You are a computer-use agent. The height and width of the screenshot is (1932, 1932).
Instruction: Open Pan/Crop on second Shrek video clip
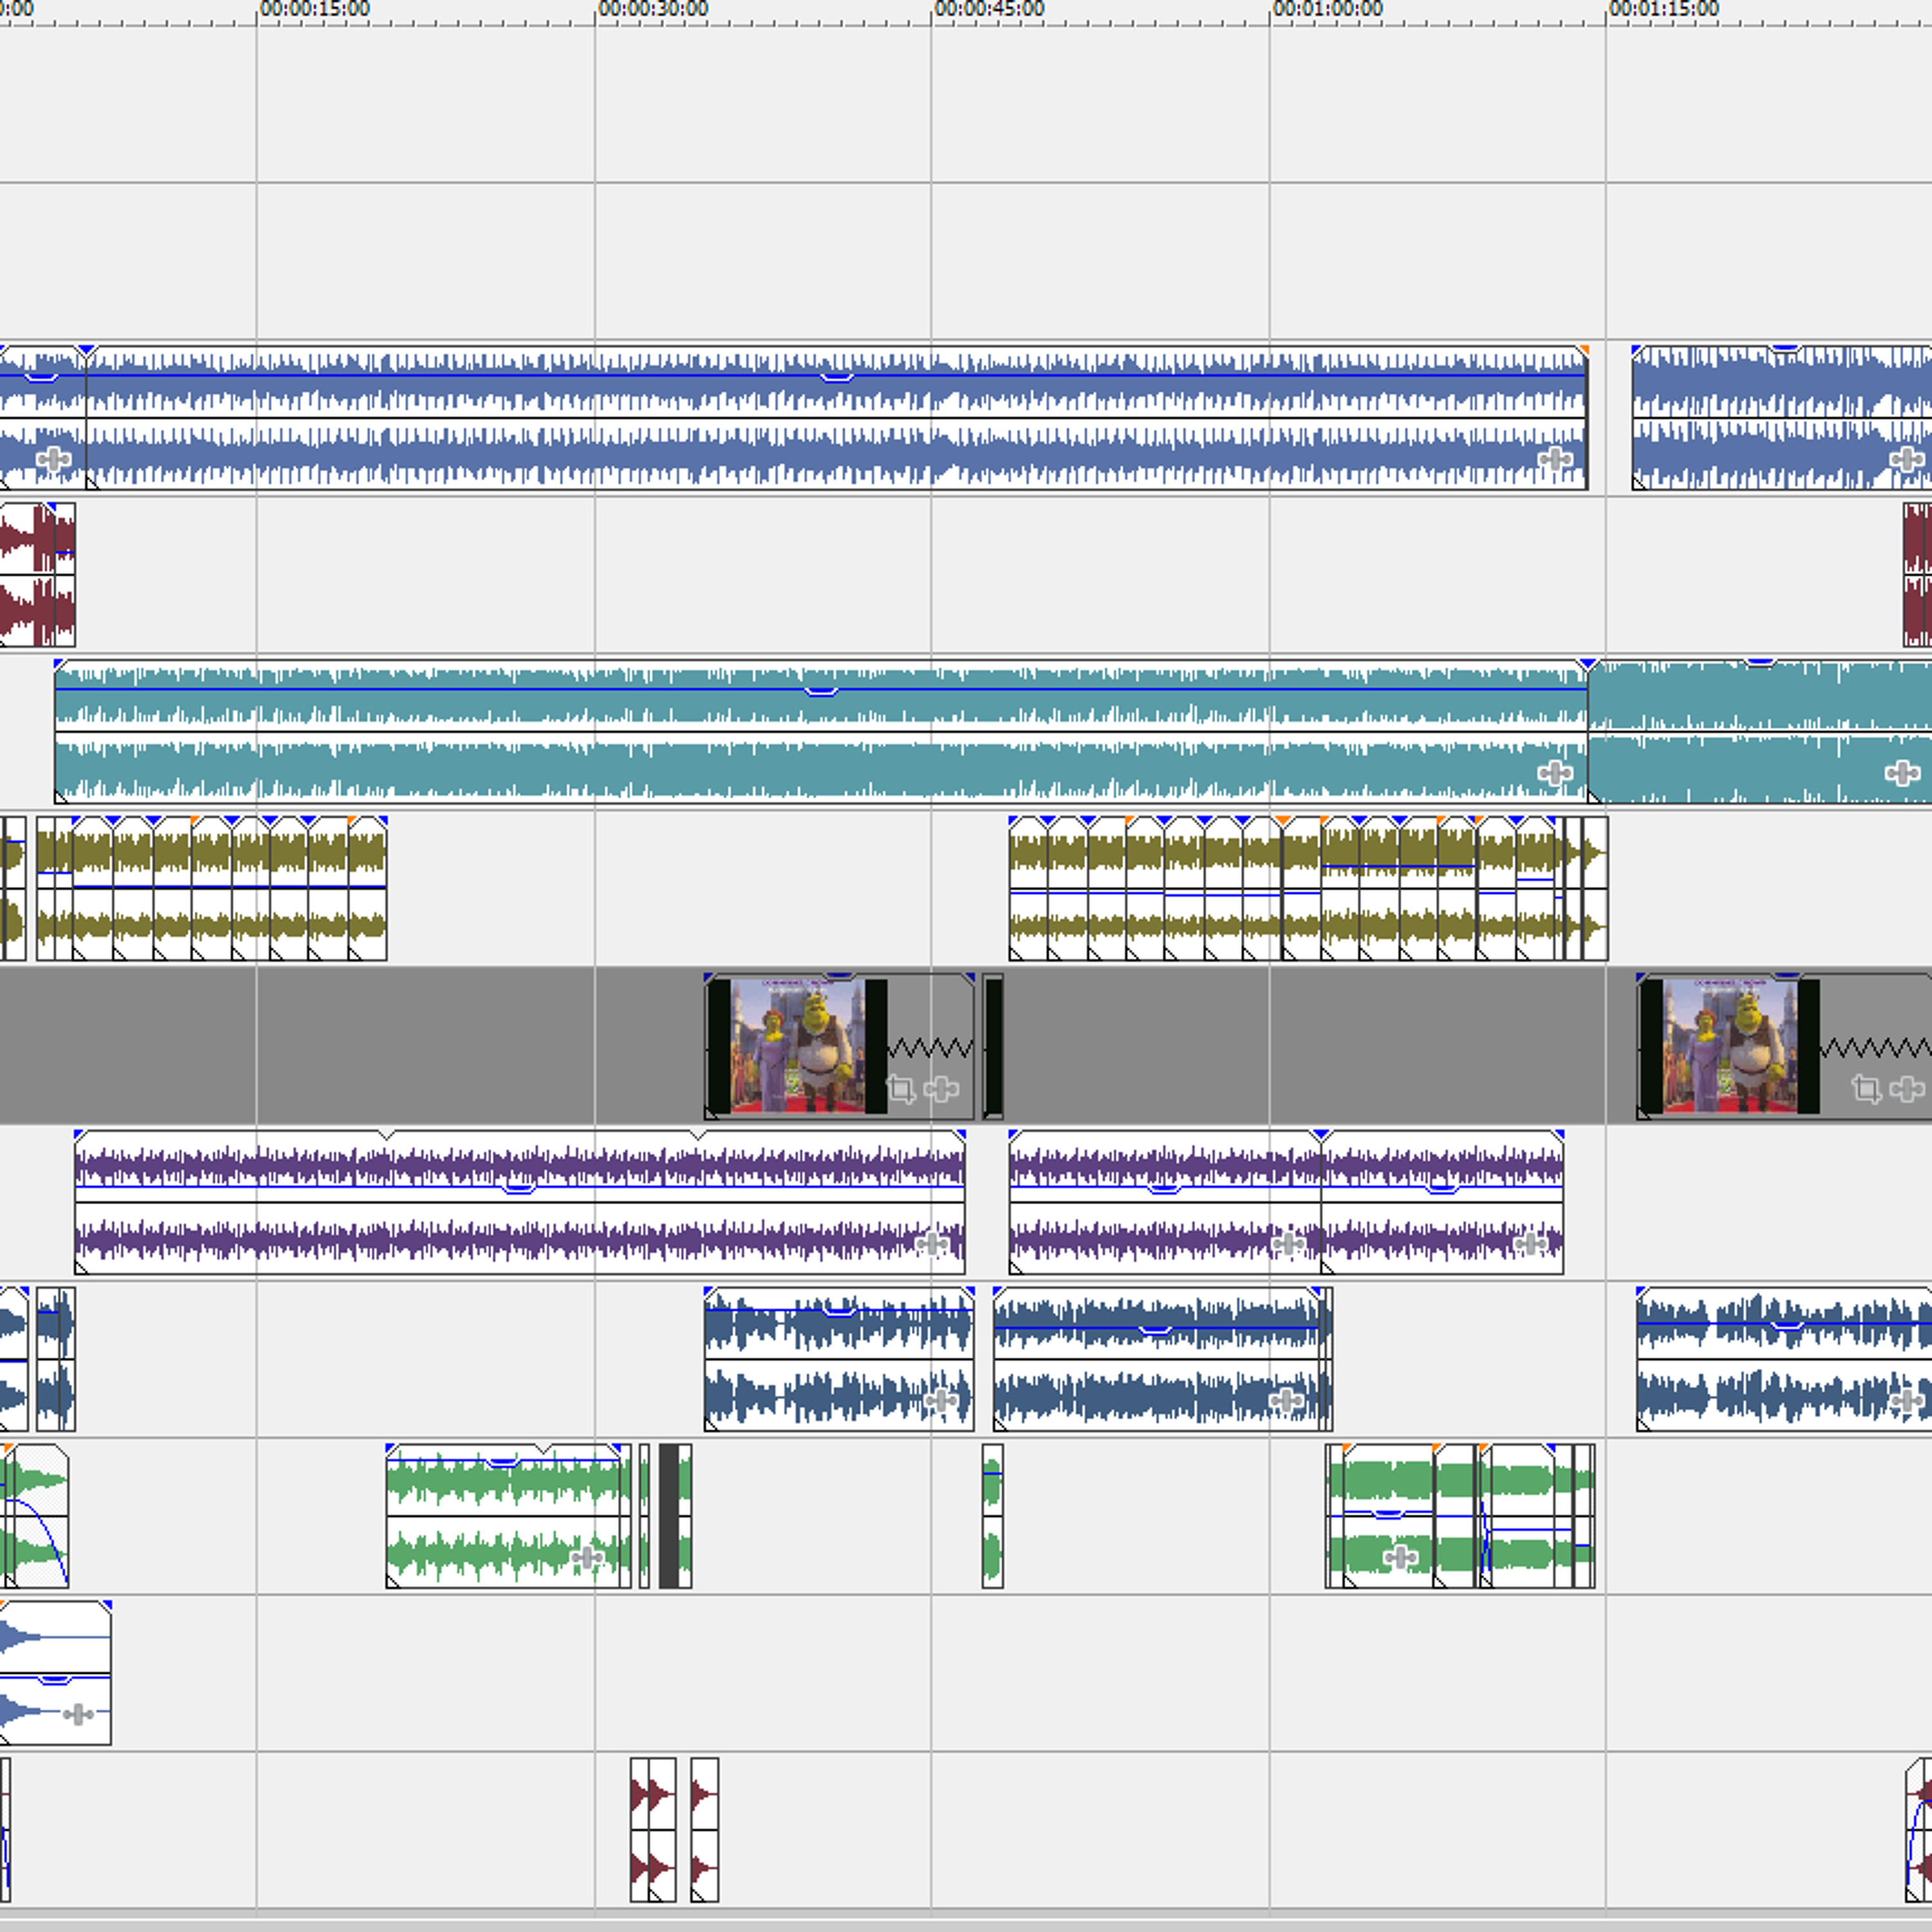pyautogui.click(x=1866, y=1088)
